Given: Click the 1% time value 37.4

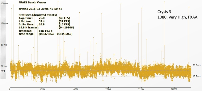Looking at the screenshot, I should click(x=42, y=21).
